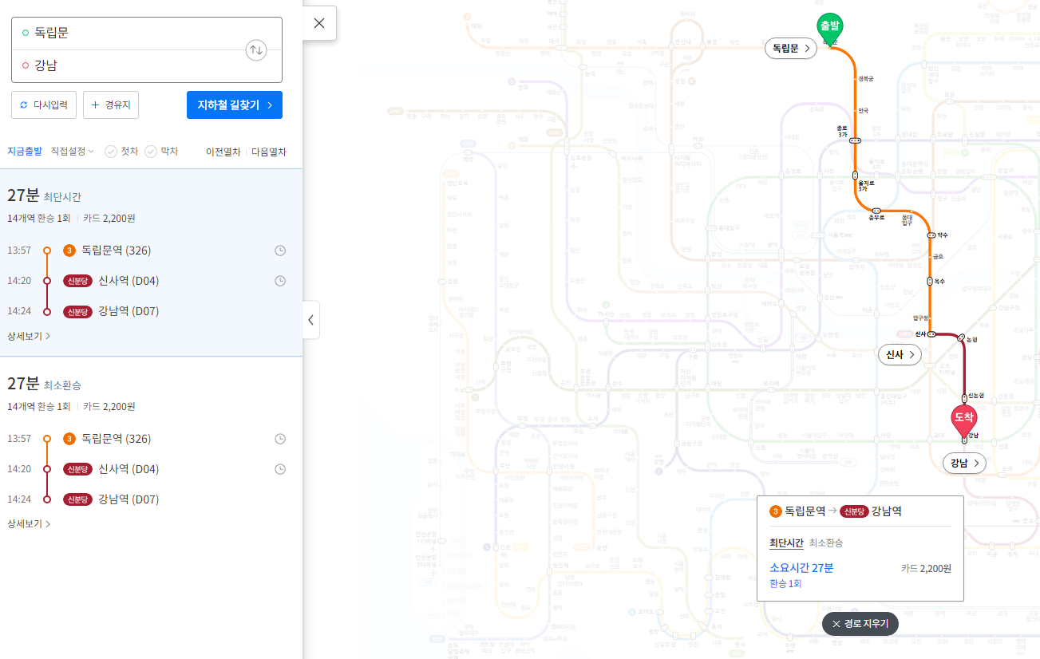Add a waypoint with 경유지 button

pos(111,105)
